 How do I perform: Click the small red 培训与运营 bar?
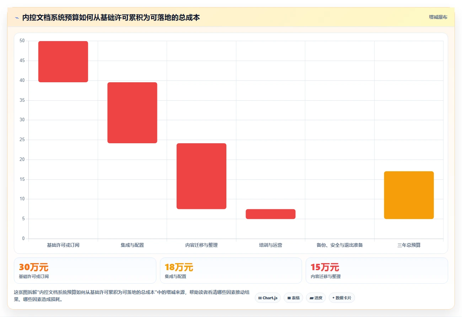point(270,214)
